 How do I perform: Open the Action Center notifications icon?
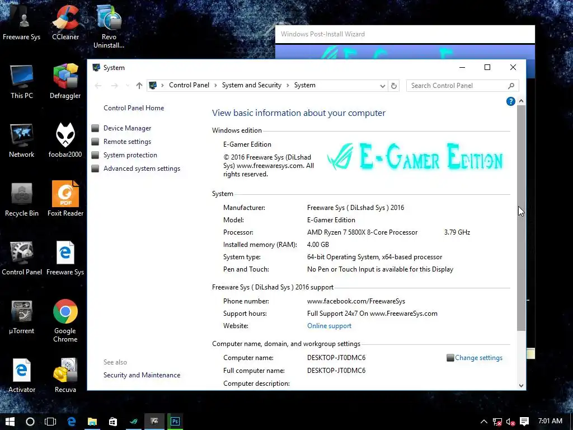click(524, 422)
